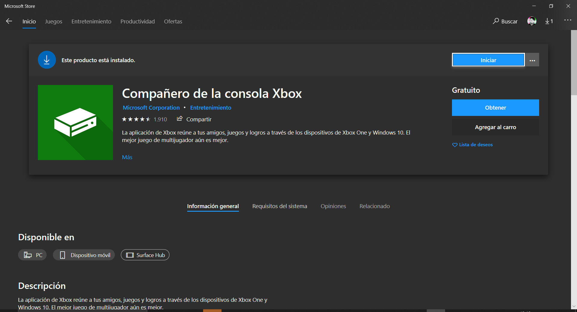Click the star rating next to 1.910

click(x=135, y=119)
